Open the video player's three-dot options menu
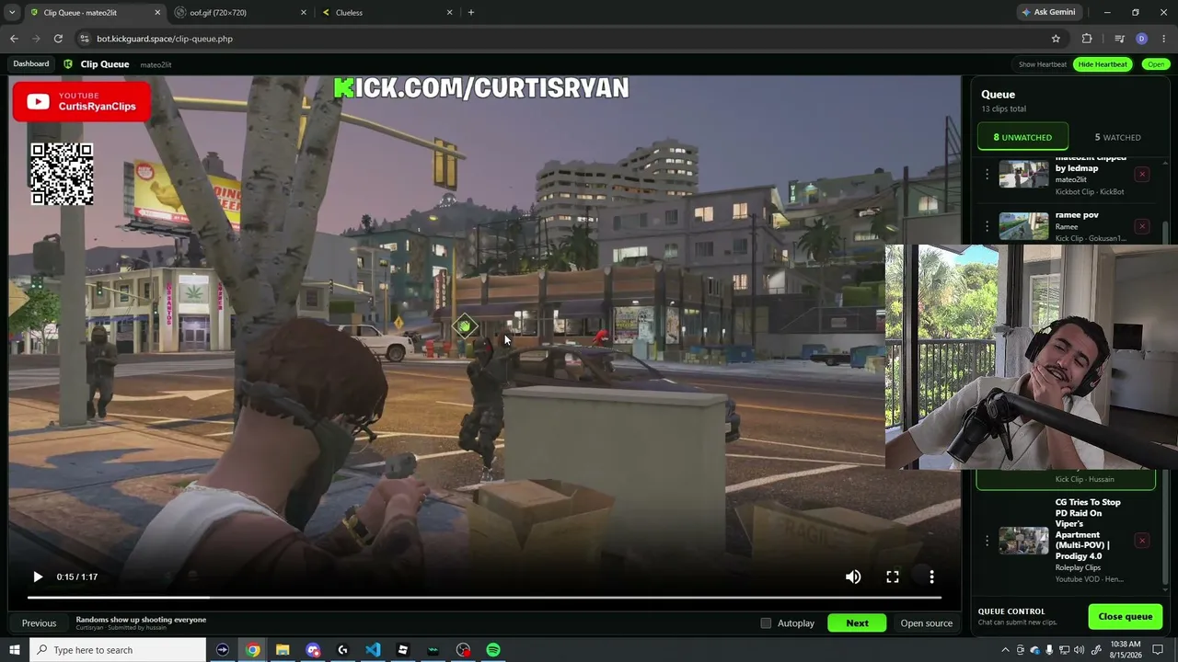1178x662 pixels. (x=931, y=576)
